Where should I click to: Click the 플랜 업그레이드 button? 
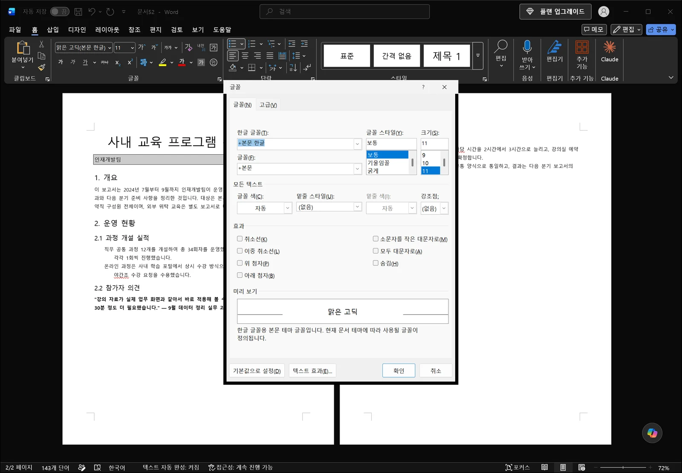coord(555,12)
